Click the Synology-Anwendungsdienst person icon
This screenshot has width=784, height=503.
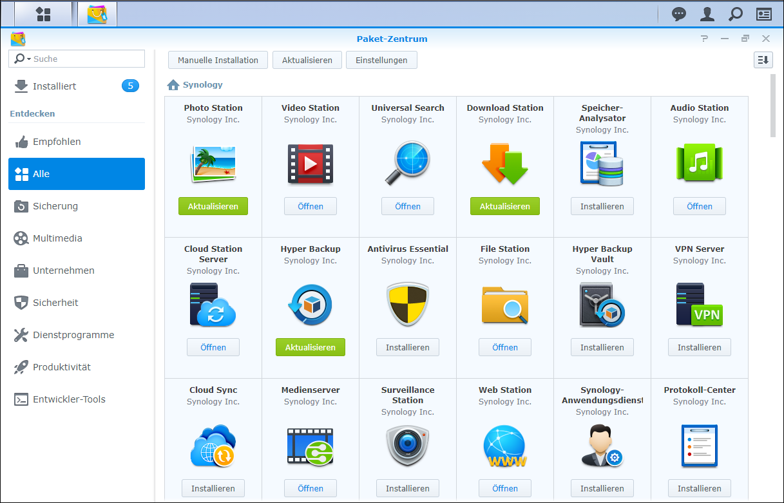tap(602, 446)
